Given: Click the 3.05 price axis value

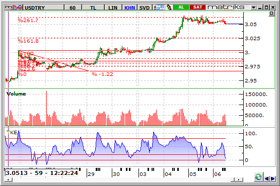Looking at the screenshot, I should [250, 25].
